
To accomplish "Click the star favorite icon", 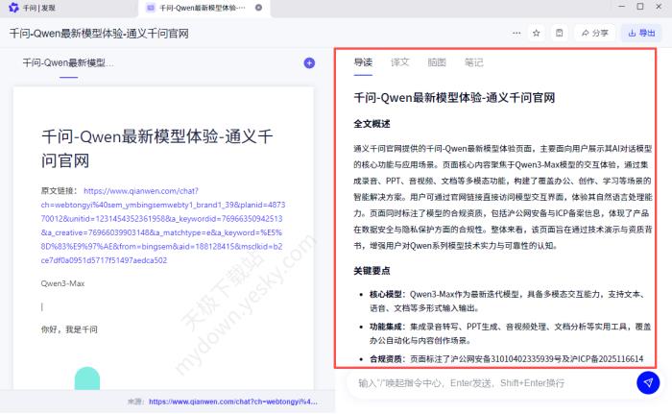I will (537, 33).
